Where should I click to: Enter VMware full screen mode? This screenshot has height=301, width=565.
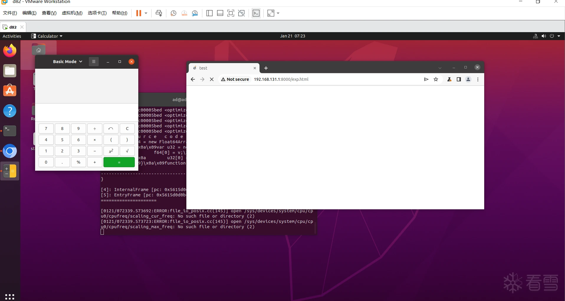[x=231, y=13]
